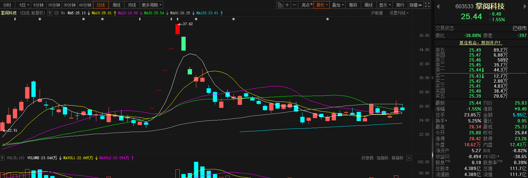
Task: Go to previous stock arrow
Action: point(438,6)
